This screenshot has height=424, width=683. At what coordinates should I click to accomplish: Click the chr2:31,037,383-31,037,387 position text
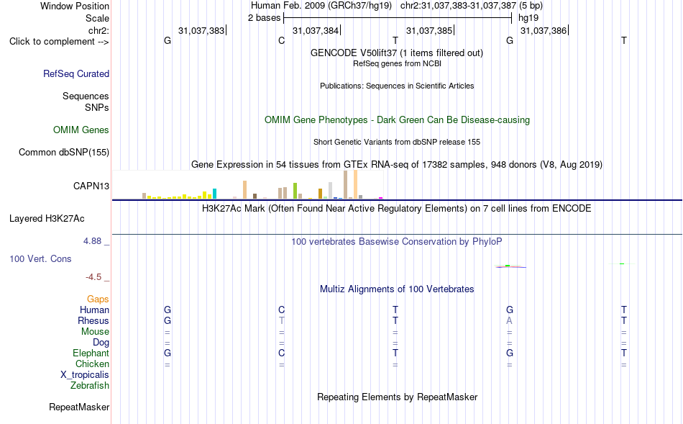coord(458,6)
